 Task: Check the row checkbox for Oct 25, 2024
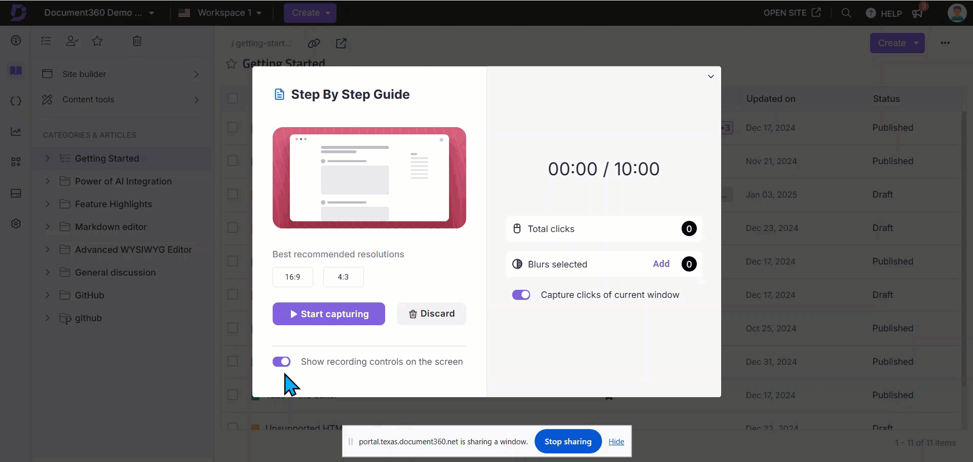233,328
